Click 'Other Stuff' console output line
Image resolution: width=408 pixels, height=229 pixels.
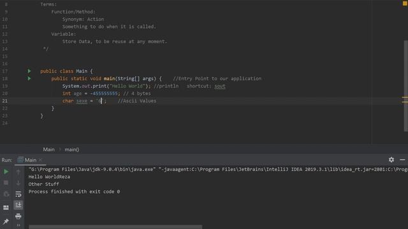[x=44, y=184]
